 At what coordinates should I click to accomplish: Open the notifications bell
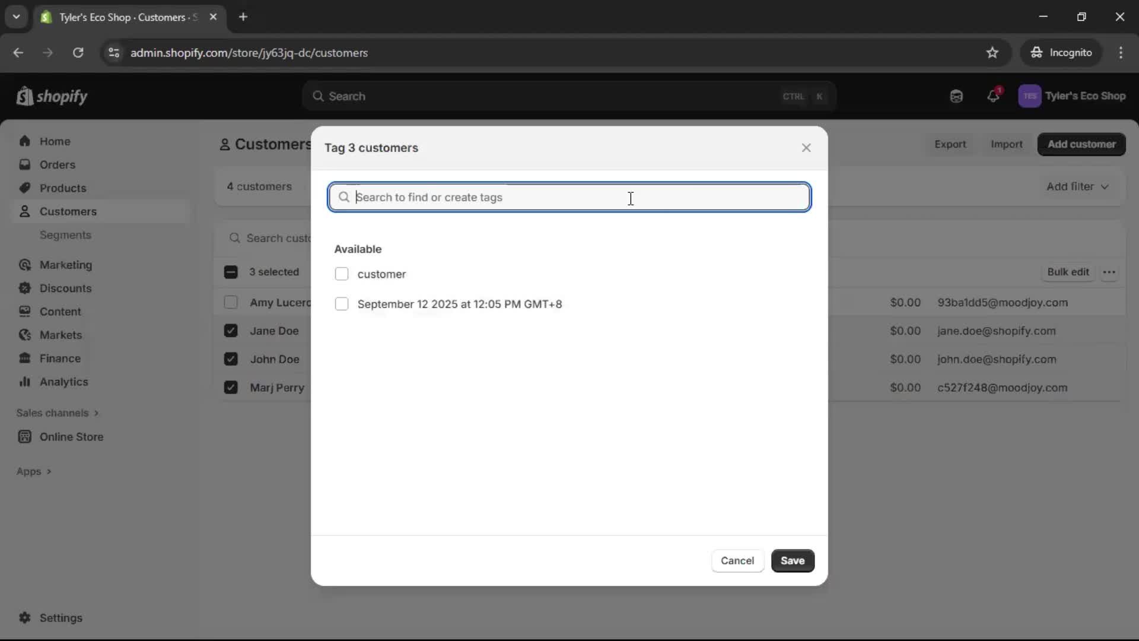(x=994, y=96)
